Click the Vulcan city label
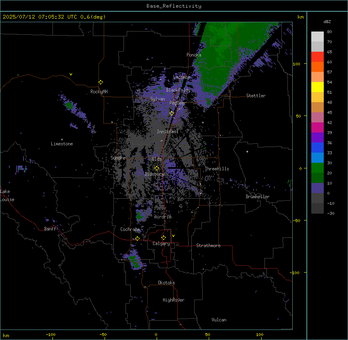Image resolution: width=348 pixels, height=340 pixels. tap(219, 320)
